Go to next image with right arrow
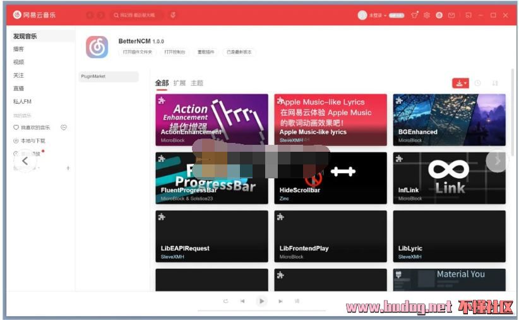 (497, 161)
